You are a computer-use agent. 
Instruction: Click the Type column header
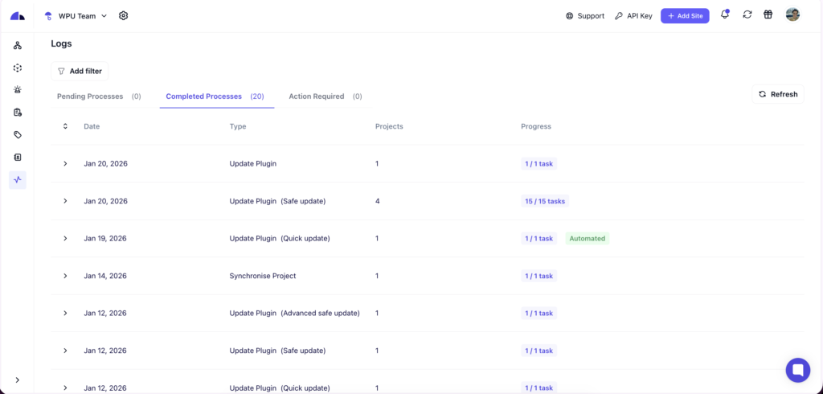tap(238, 126)
